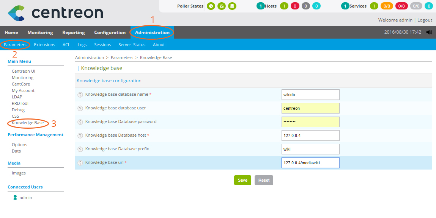Click the orange services warning badge
The width and height of the screenshot is (436, 218).
click(387, 6)
